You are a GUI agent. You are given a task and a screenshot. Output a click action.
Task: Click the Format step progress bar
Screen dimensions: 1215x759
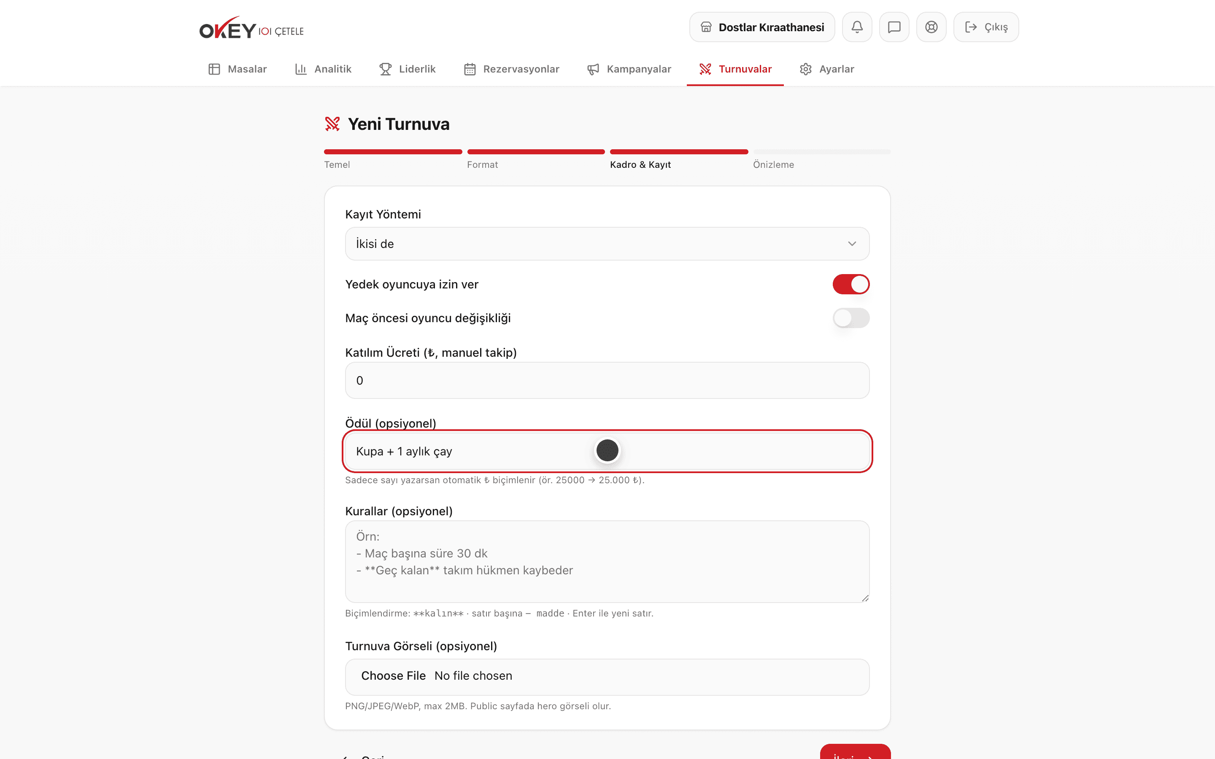click(536, 152)
